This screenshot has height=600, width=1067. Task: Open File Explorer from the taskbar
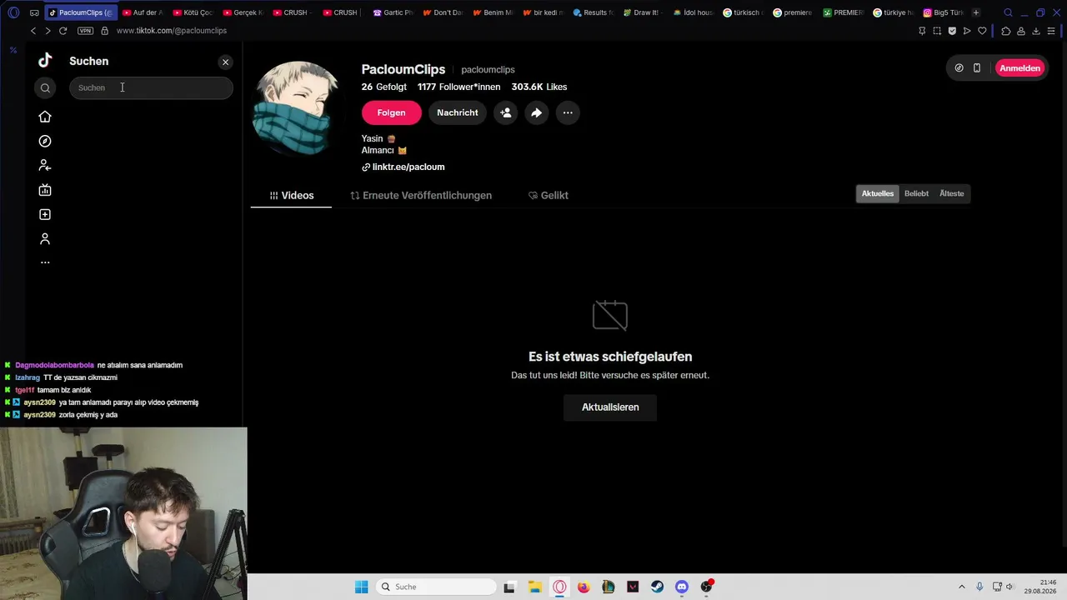pos(534,587)
